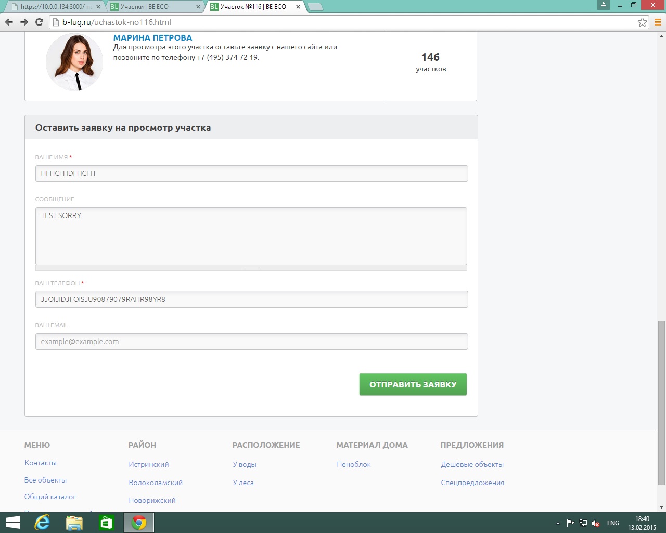Bookmark this page with the star icon

(x=642, y=22)
